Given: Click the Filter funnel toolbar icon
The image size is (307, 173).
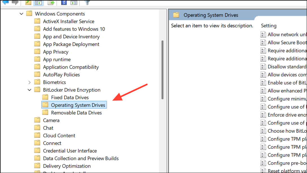Looking at the screenshot, I should [x=87, y=2].
